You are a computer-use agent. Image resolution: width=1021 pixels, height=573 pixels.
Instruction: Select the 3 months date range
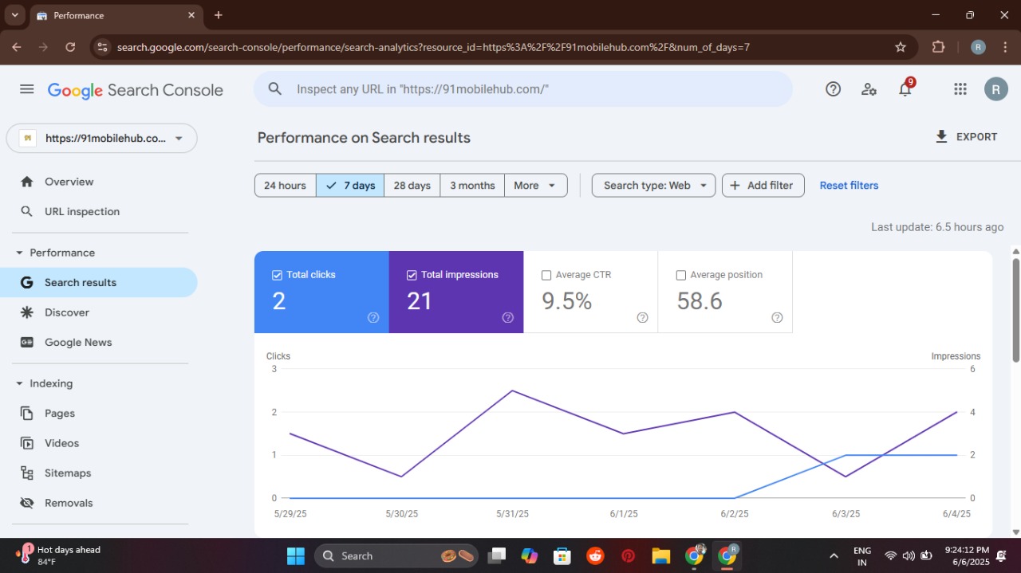tap(472, 186)
